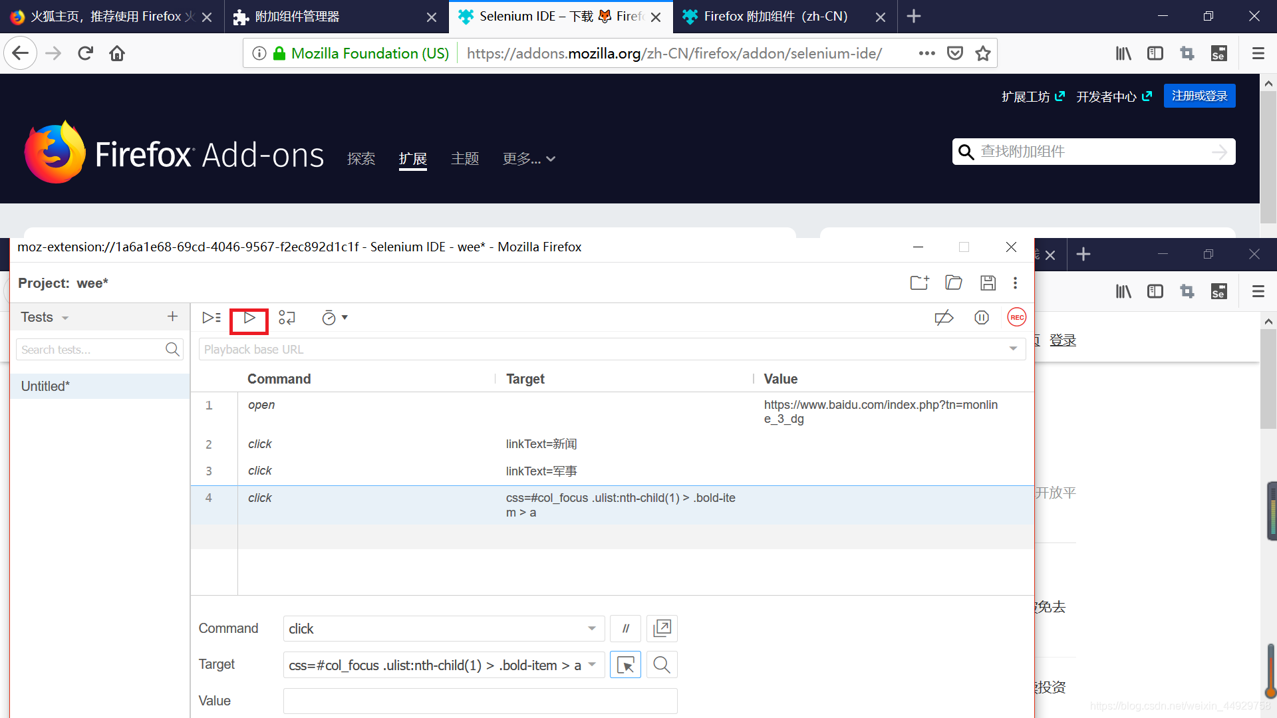The height and width of the screenshot is (718, 1277).
Task: Switch to 火狐主页 tab
Action: (x=112, y=17)
